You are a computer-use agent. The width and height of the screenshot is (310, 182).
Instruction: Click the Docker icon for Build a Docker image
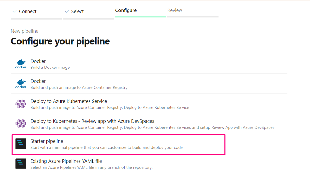[x=21, y=64]
